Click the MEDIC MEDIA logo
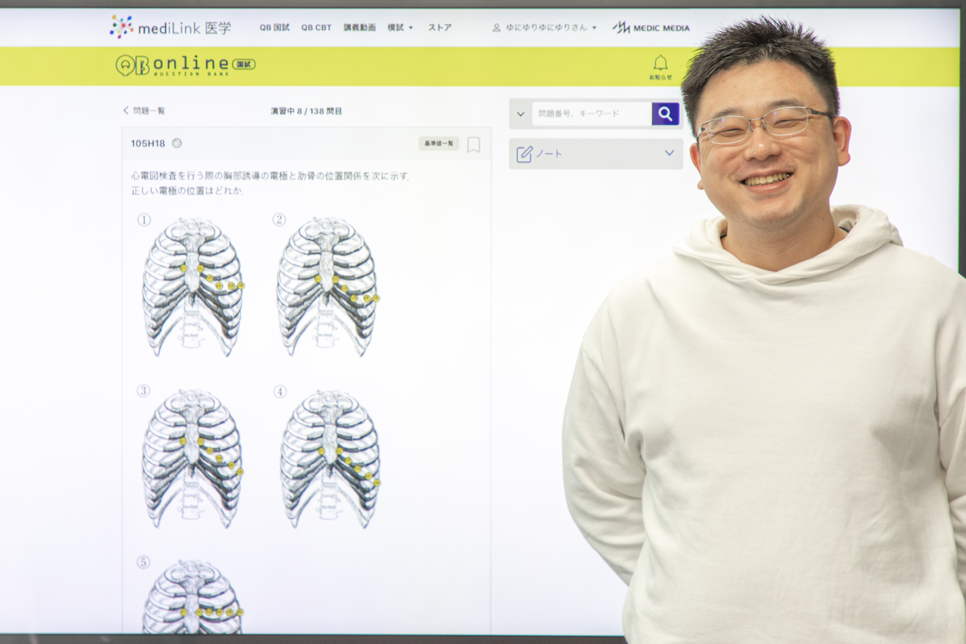Image resolution: width=966 pixels, height=644 pixels. [x=651, y=28]
